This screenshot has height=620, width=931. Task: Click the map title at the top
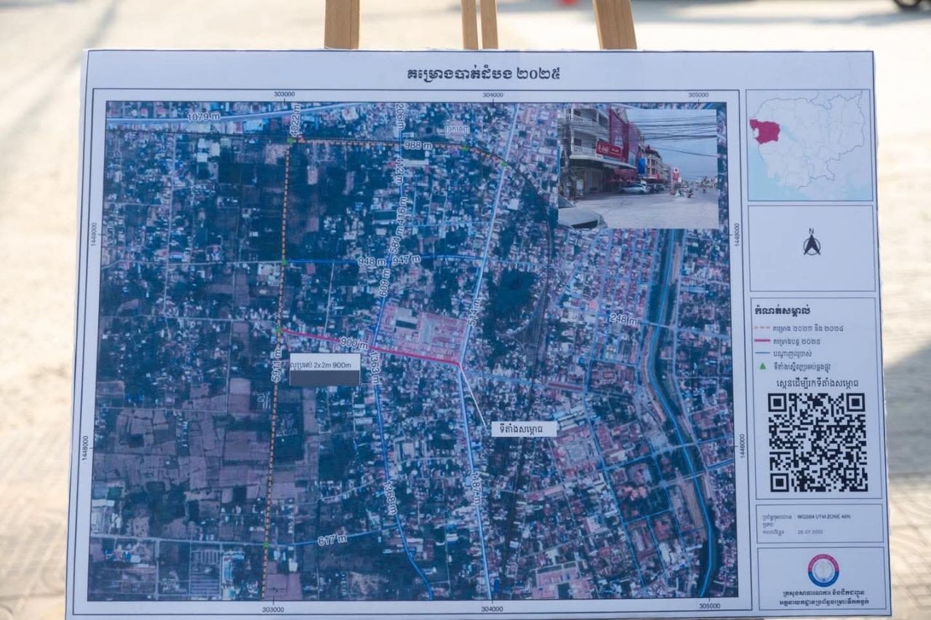click(x=483, y=74)
